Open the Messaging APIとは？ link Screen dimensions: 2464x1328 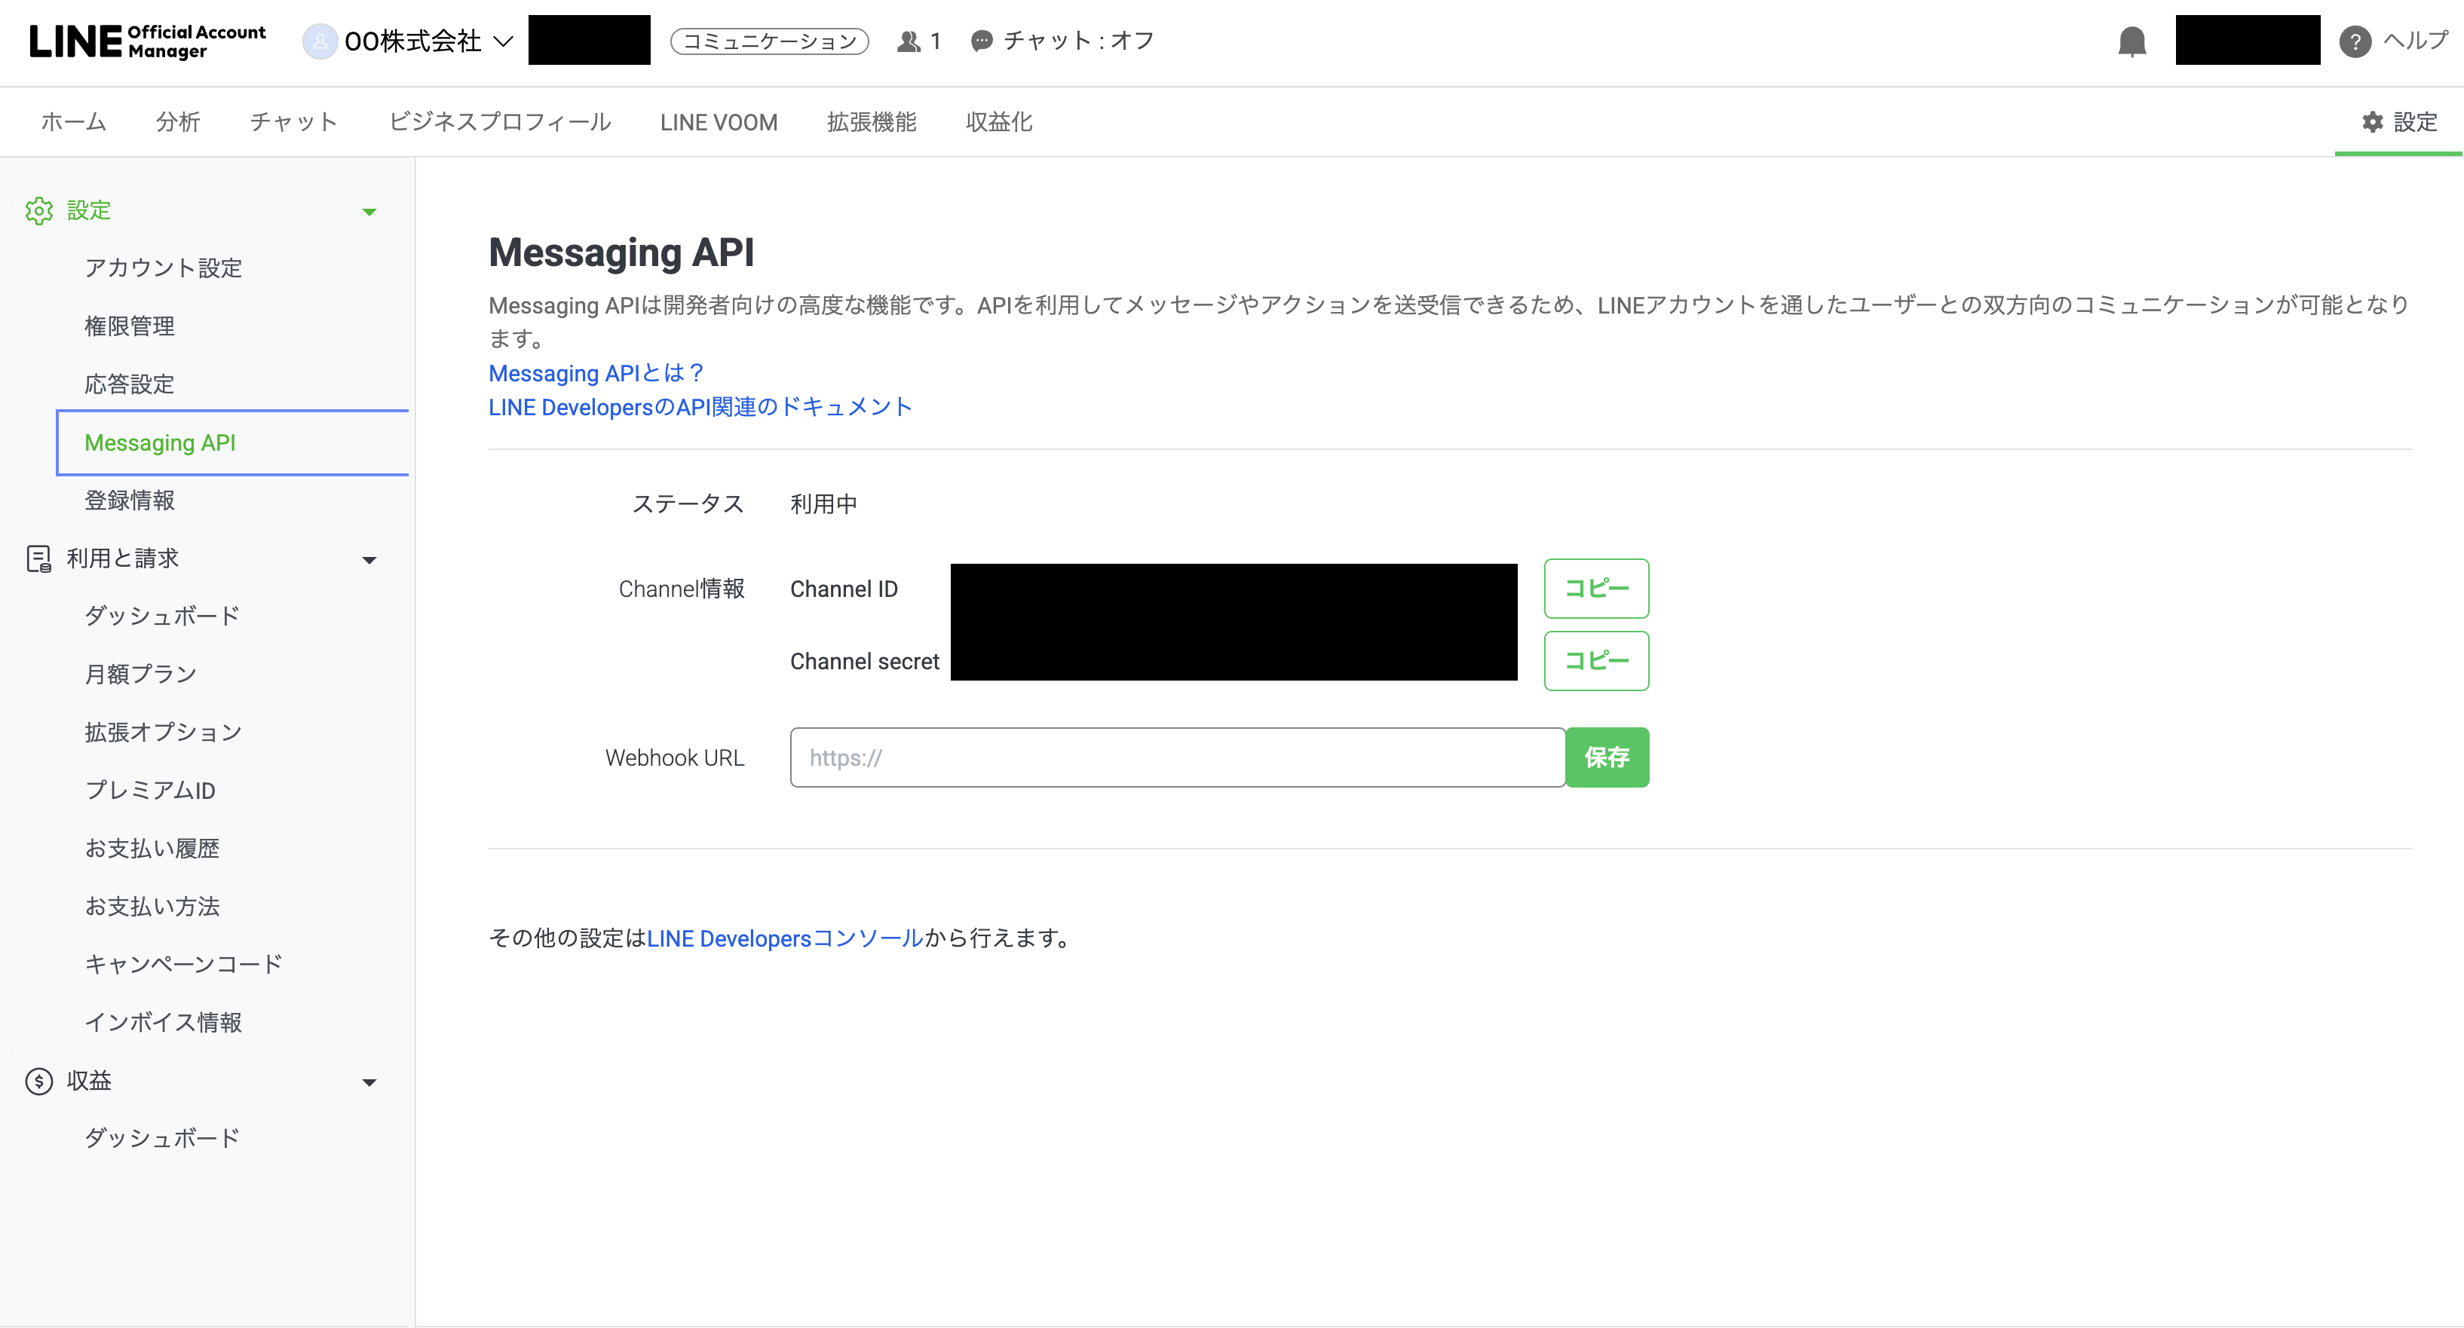597,373
